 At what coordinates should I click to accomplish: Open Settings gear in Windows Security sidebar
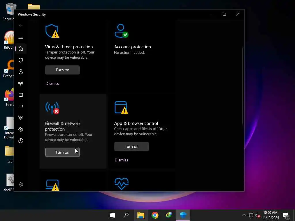pyautogui.click(x=21, y=184)
